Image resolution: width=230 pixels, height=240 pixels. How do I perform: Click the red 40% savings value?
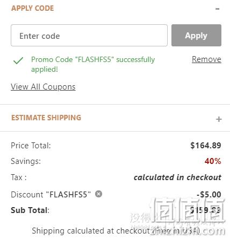pyautogui.click(x=213, y=161)
